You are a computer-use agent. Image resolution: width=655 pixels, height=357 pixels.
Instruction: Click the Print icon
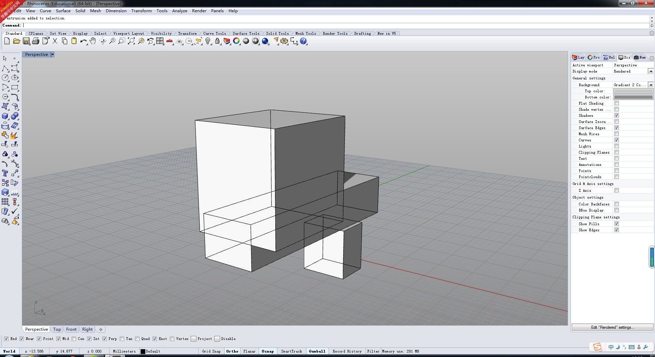[35, 41]
